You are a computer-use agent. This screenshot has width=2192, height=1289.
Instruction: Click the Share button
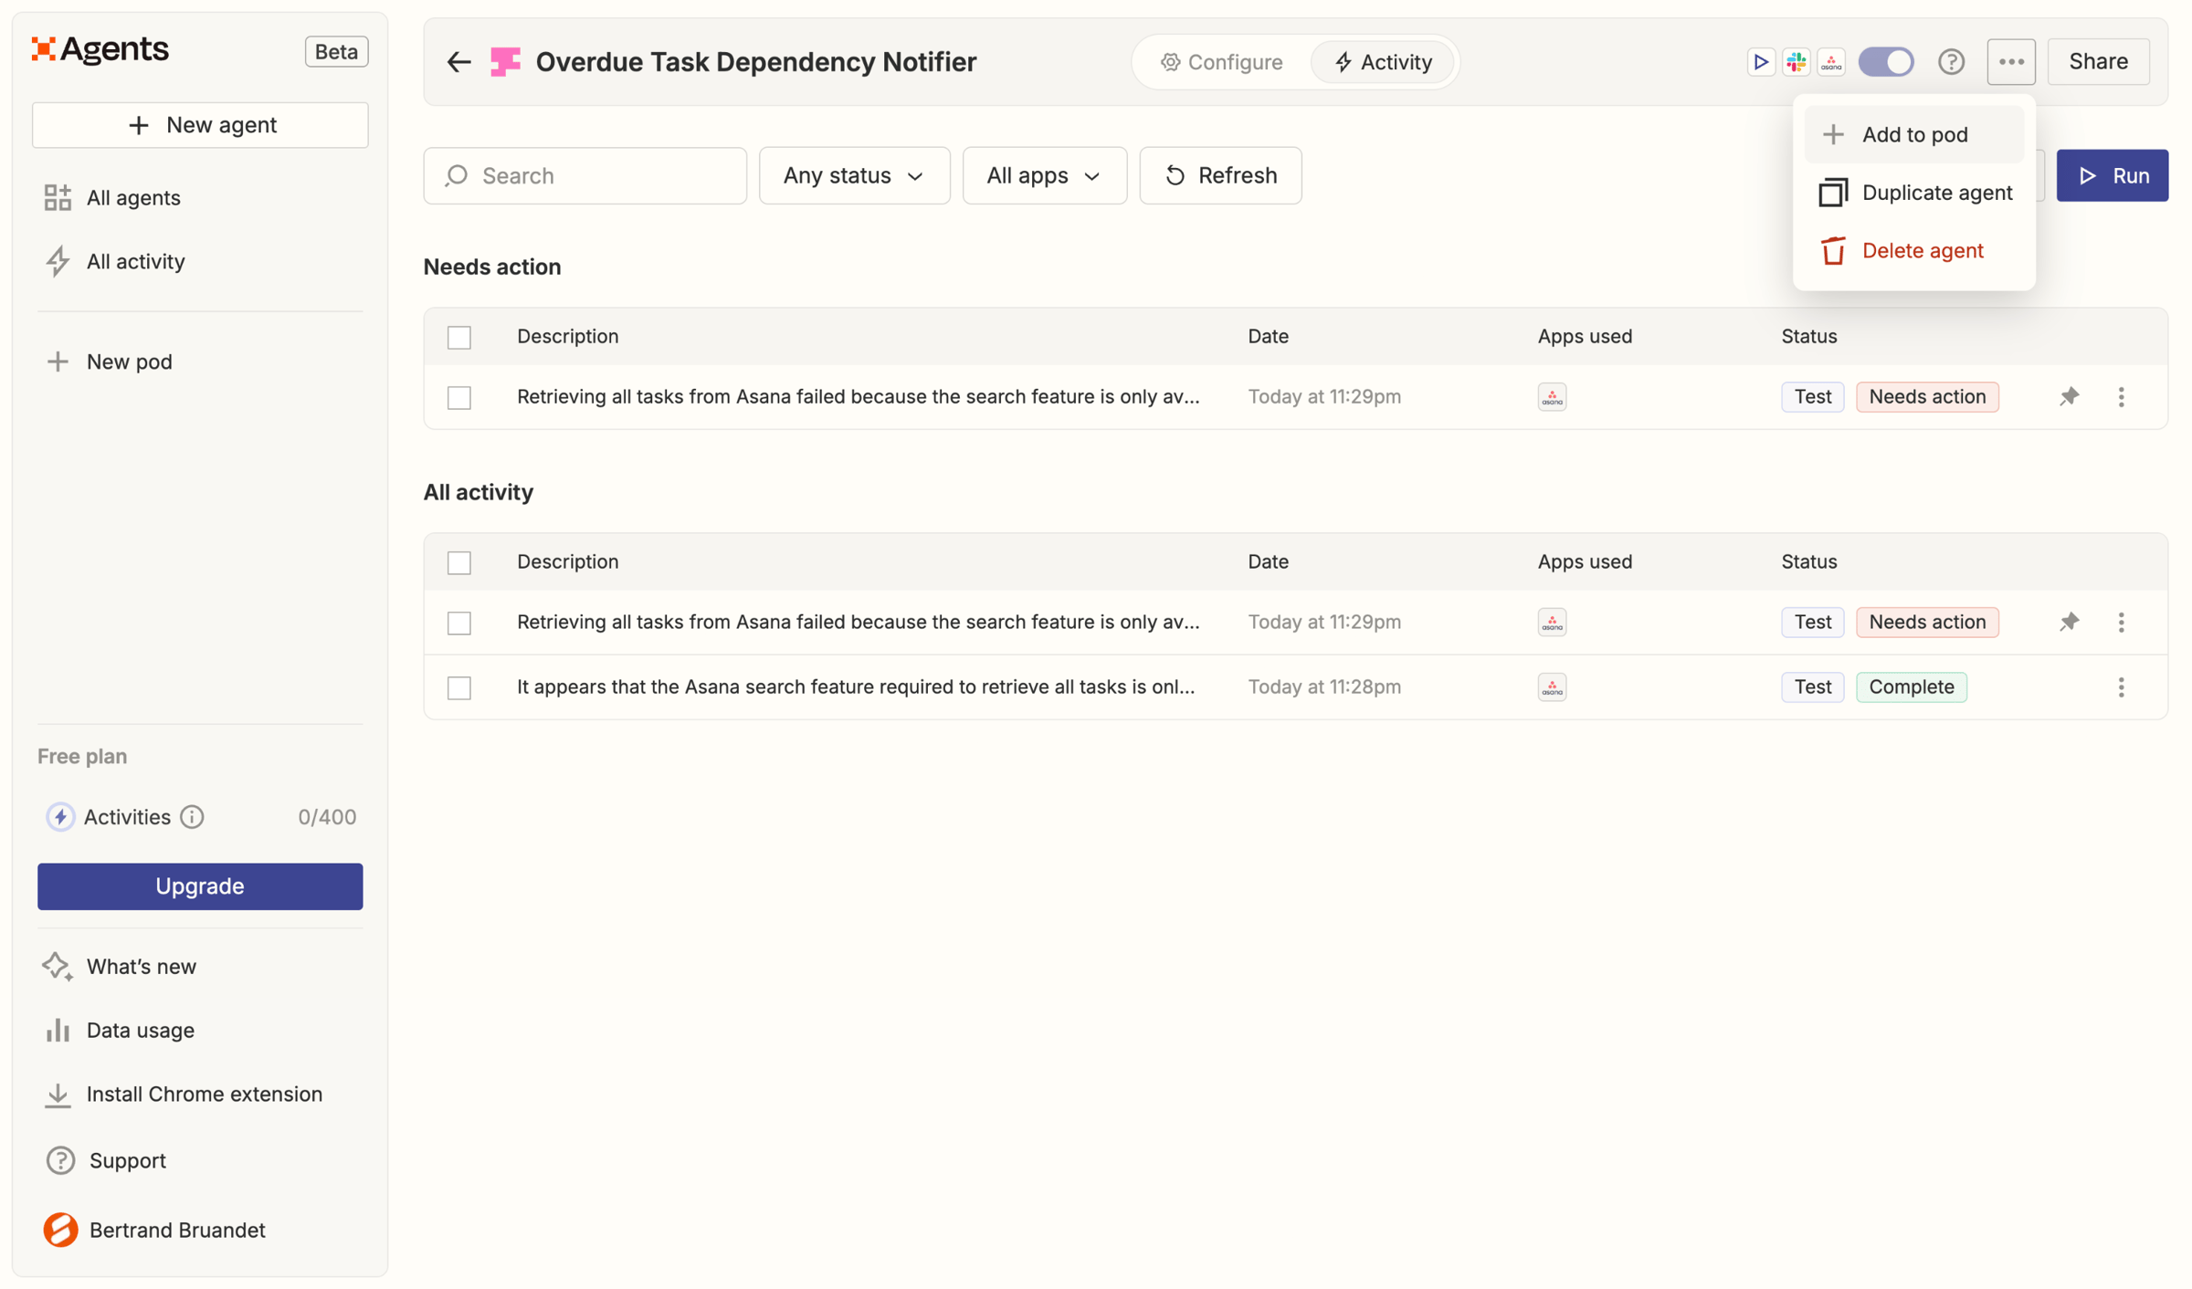2098,62
